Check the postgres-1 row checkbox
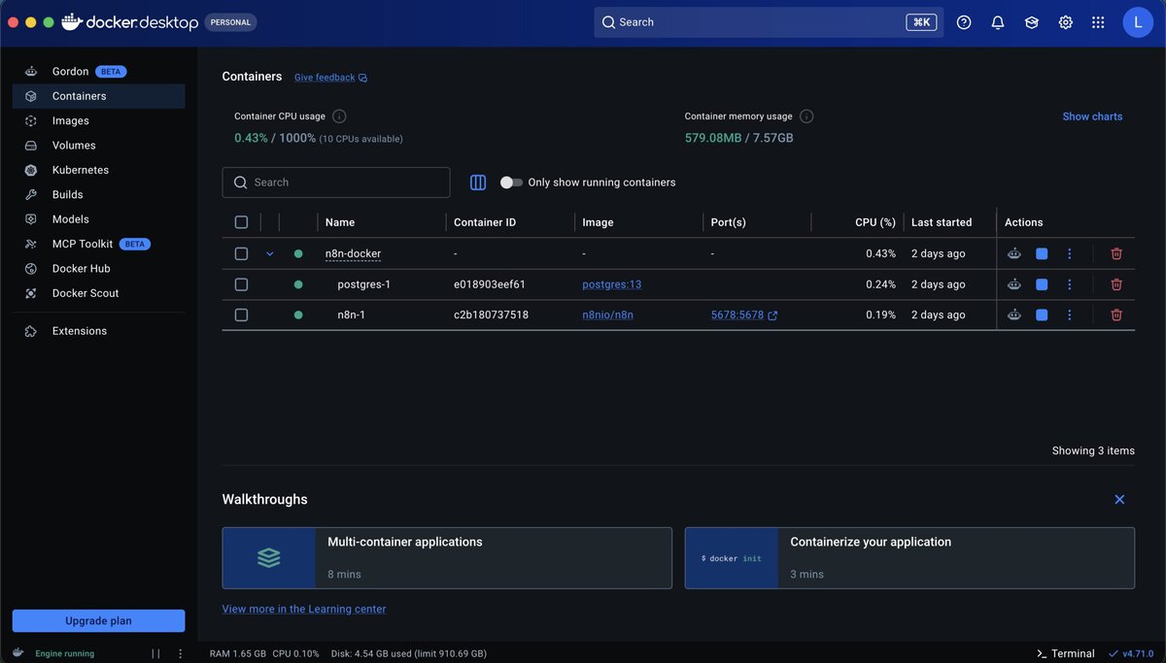The height and width of the screenshot is (663, 1166). coord(241,284)
